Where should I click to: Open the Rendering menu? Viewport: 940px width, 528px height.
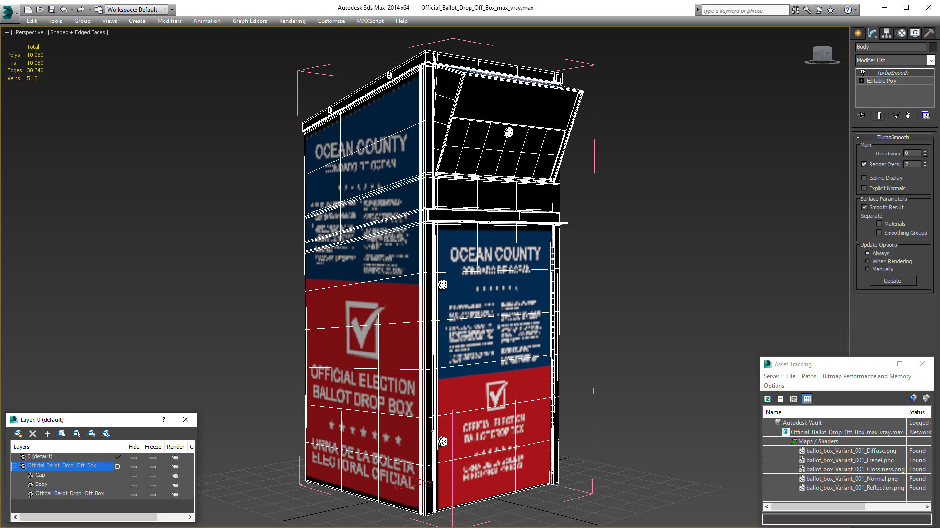point(292,21)
